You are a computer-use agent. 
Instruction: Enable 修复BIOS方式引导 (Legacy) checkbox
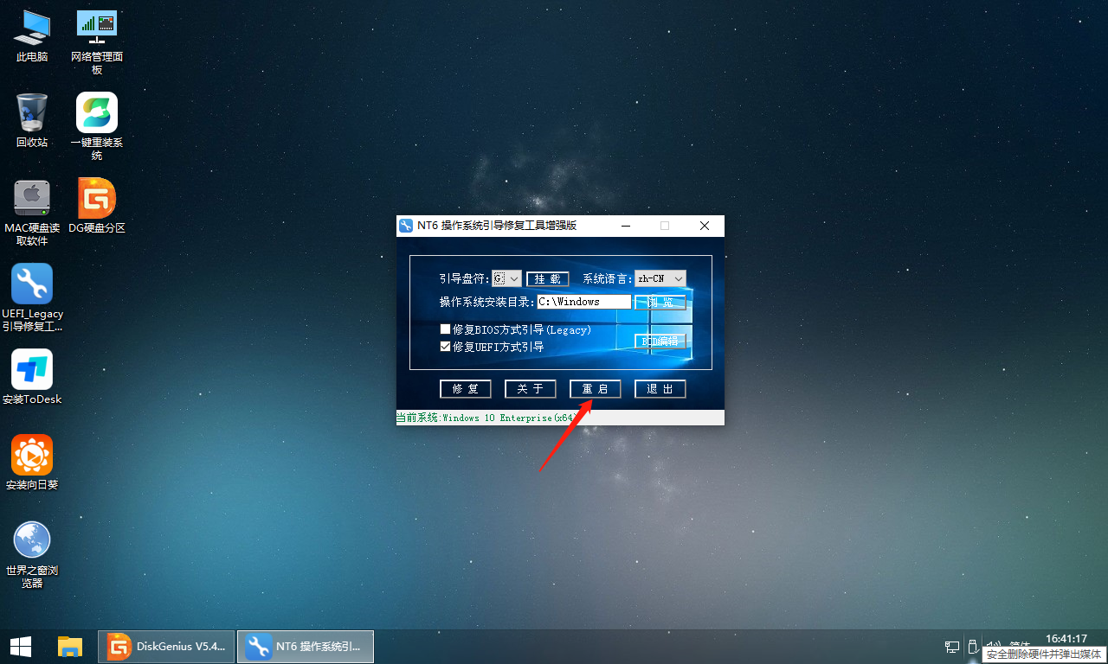[445, 329]
